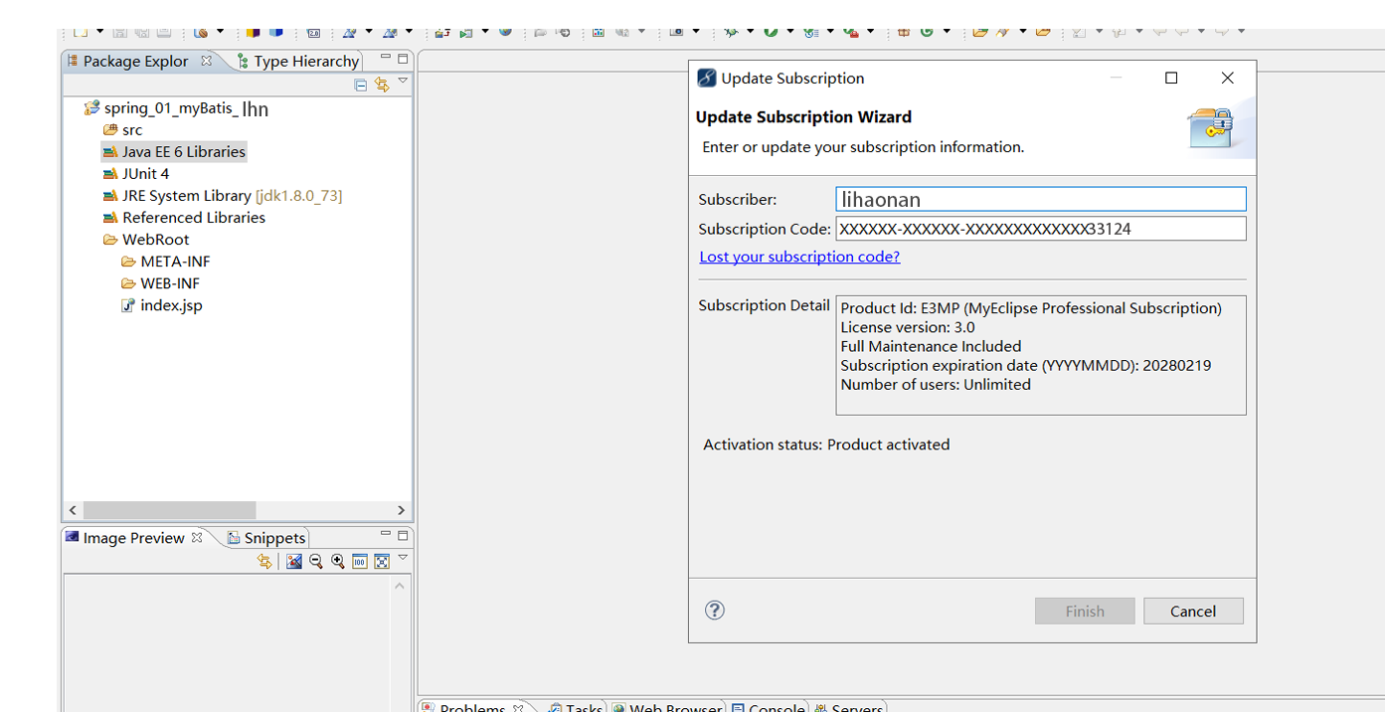Click the dialog help question icon
This screenshot has height=712, width=1385.
click(x=715, y=611)
